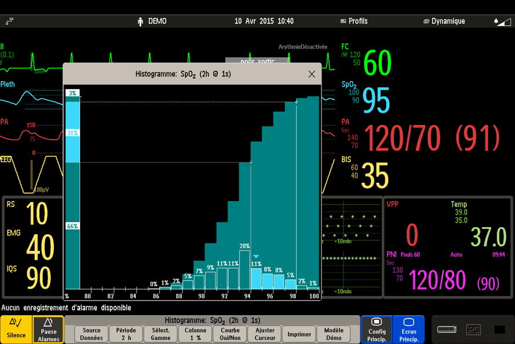Open the on-screen keyboard icon
515x344 pixels.
[x=446, y=330]
